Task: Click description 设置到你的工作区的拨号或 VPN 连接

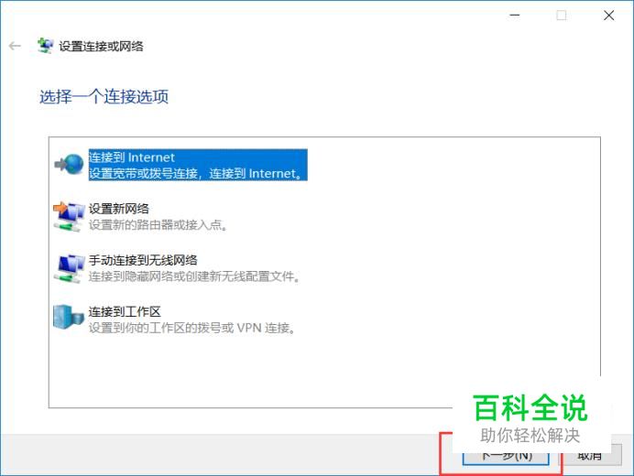Action: [x=191, y=328]
